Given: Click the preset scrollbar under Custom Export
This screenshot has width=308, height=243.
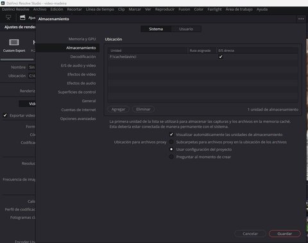Looking at the screenshot, I should (x=17, y=59).
